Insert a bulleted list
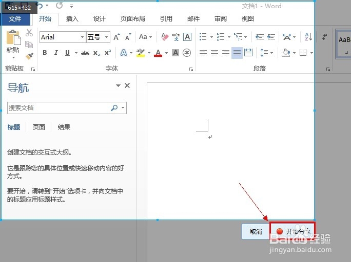 203,37
